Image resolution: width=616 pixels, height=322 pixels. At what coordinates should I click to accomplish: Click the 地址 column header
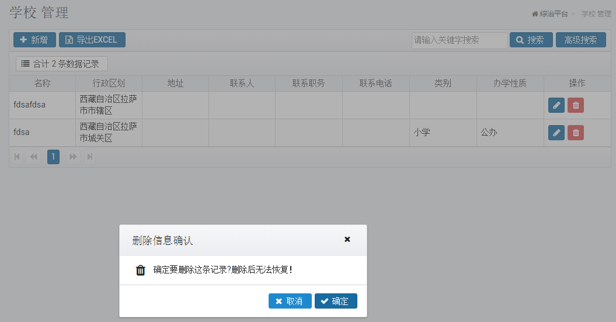click(175, 84)
